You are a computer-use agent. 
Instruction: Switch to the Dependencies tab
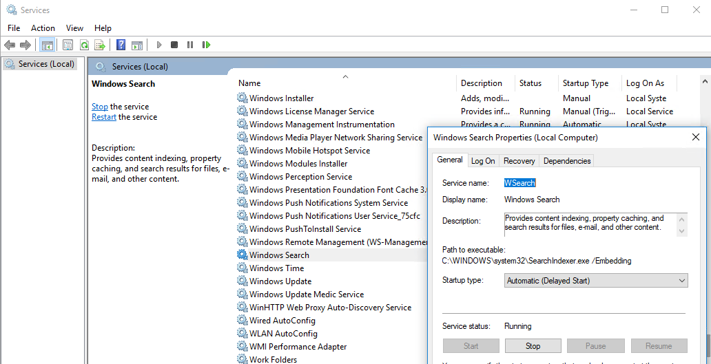tap(566, 161)
